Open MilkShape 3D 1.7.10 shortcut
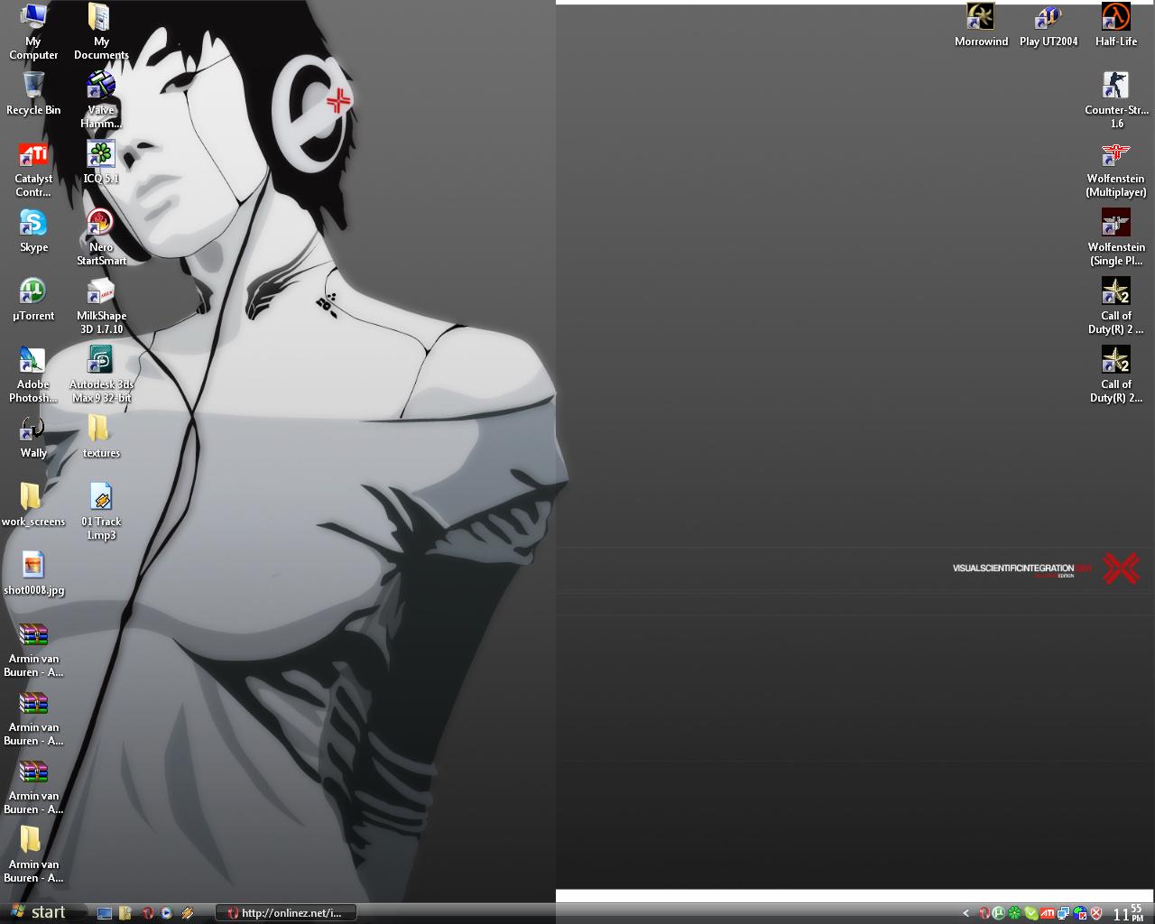Screen dimensions: 1155x924 pos(101,306)
